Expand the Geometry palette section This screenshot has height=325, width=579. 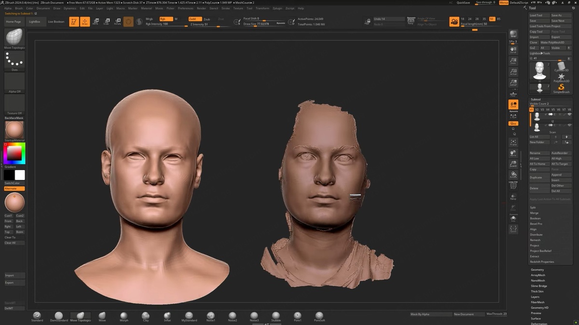537,270
